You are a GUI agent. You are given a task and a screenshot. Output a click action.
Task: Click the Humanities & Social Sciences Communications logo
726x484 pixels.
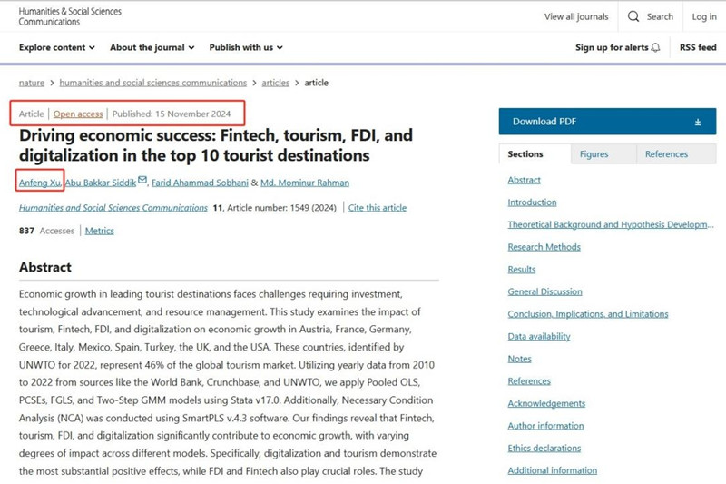tap(70, 16)
